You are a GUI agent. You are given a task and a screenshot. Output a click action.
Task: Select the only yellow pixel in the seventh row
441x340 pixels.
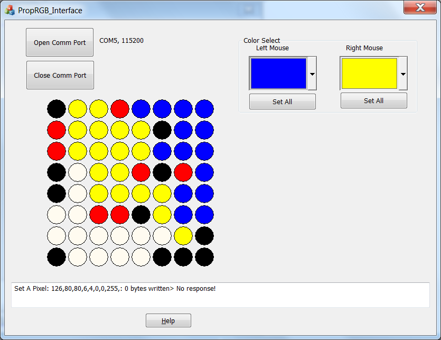pos(183,235)
